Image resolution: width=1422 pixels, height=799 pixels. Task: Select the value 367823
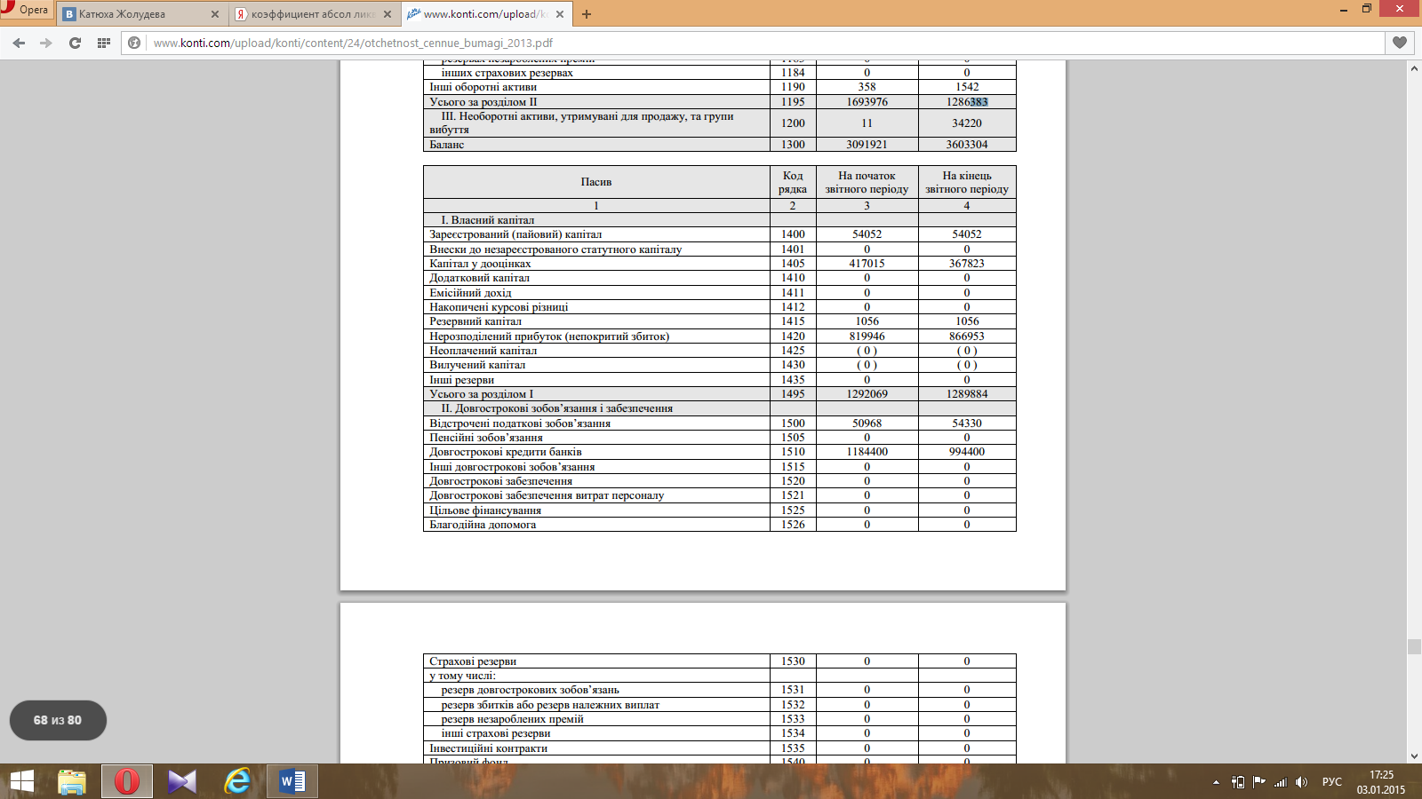click(967, 264)
